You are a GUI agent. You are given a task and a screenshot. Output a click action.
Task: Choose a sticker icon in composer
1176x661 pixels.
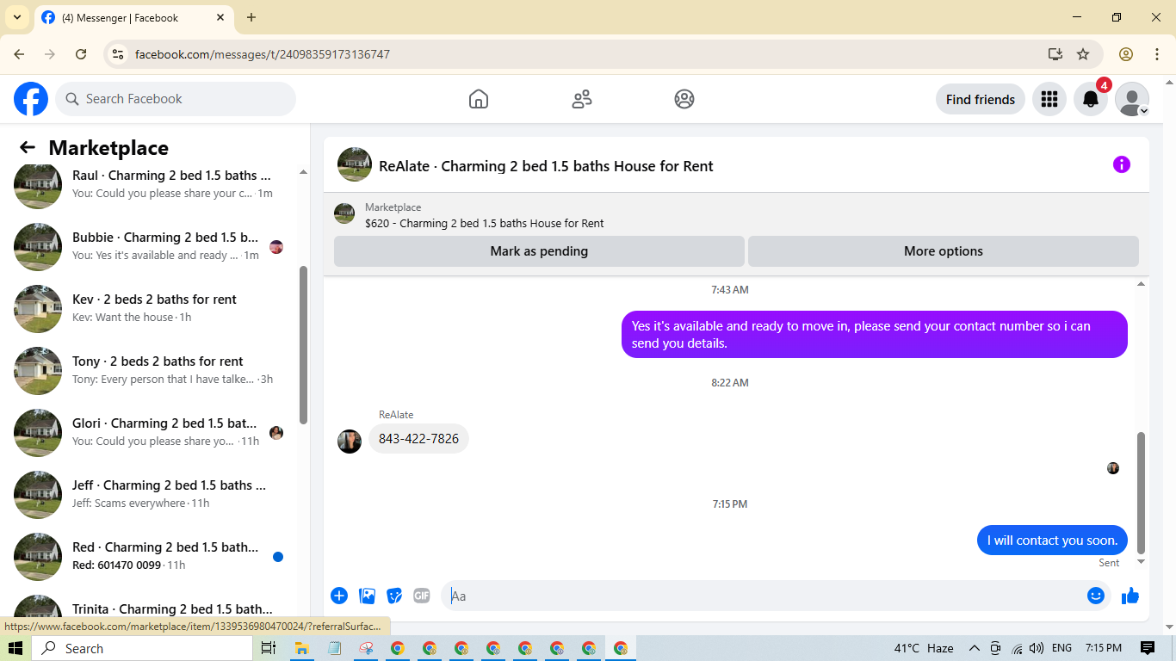tap(394, 596)
